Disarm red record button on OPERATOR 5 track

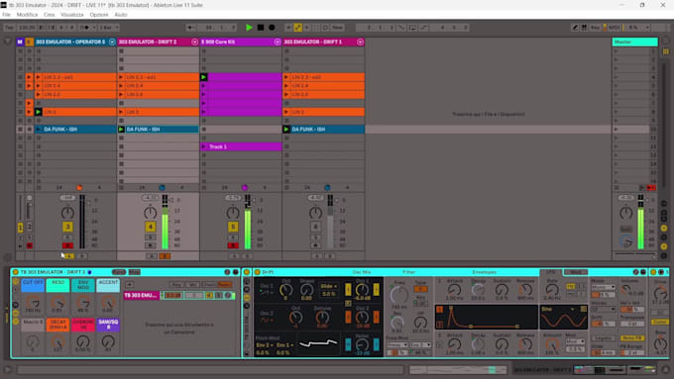(x=67, y=245)
